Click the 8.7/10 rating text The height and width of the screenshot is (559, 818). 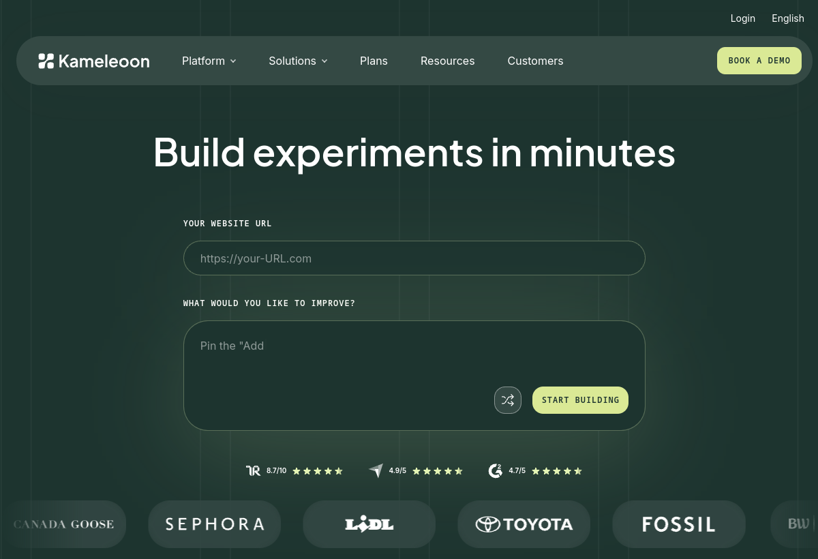[276, 470]
